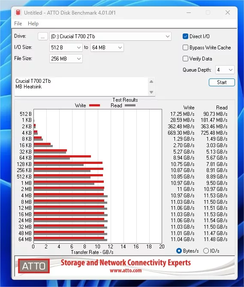This screenshot has width=244, height=287.
Task: Open the Drive selection dropdown
Action: coord(110,36)
